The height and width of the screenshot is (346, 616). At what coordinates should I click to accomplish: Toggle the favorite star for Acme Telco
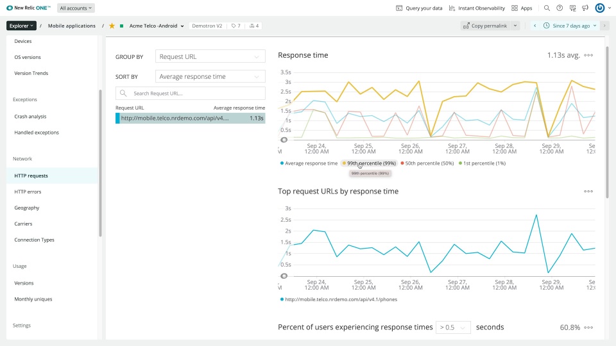(112, 26)
